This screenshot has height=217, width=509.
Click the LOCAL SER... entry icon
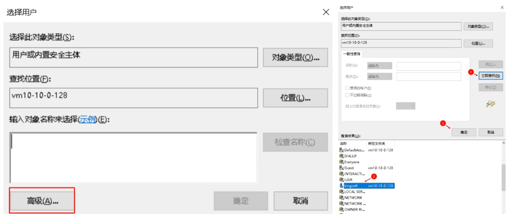point(341,192)
